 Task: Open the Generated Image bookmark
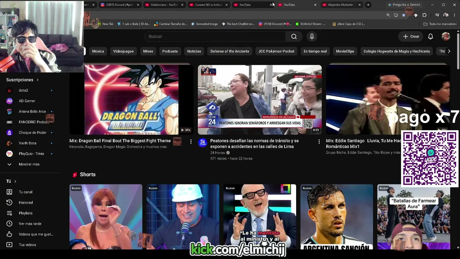click(x=204, y=24)
